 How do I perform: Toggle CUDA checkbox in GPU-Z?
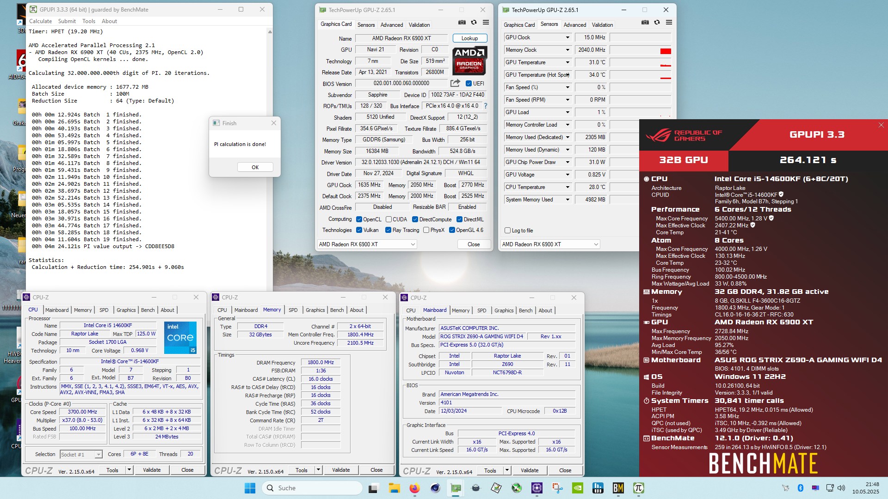pyautogui.click(x=388, y=219)
